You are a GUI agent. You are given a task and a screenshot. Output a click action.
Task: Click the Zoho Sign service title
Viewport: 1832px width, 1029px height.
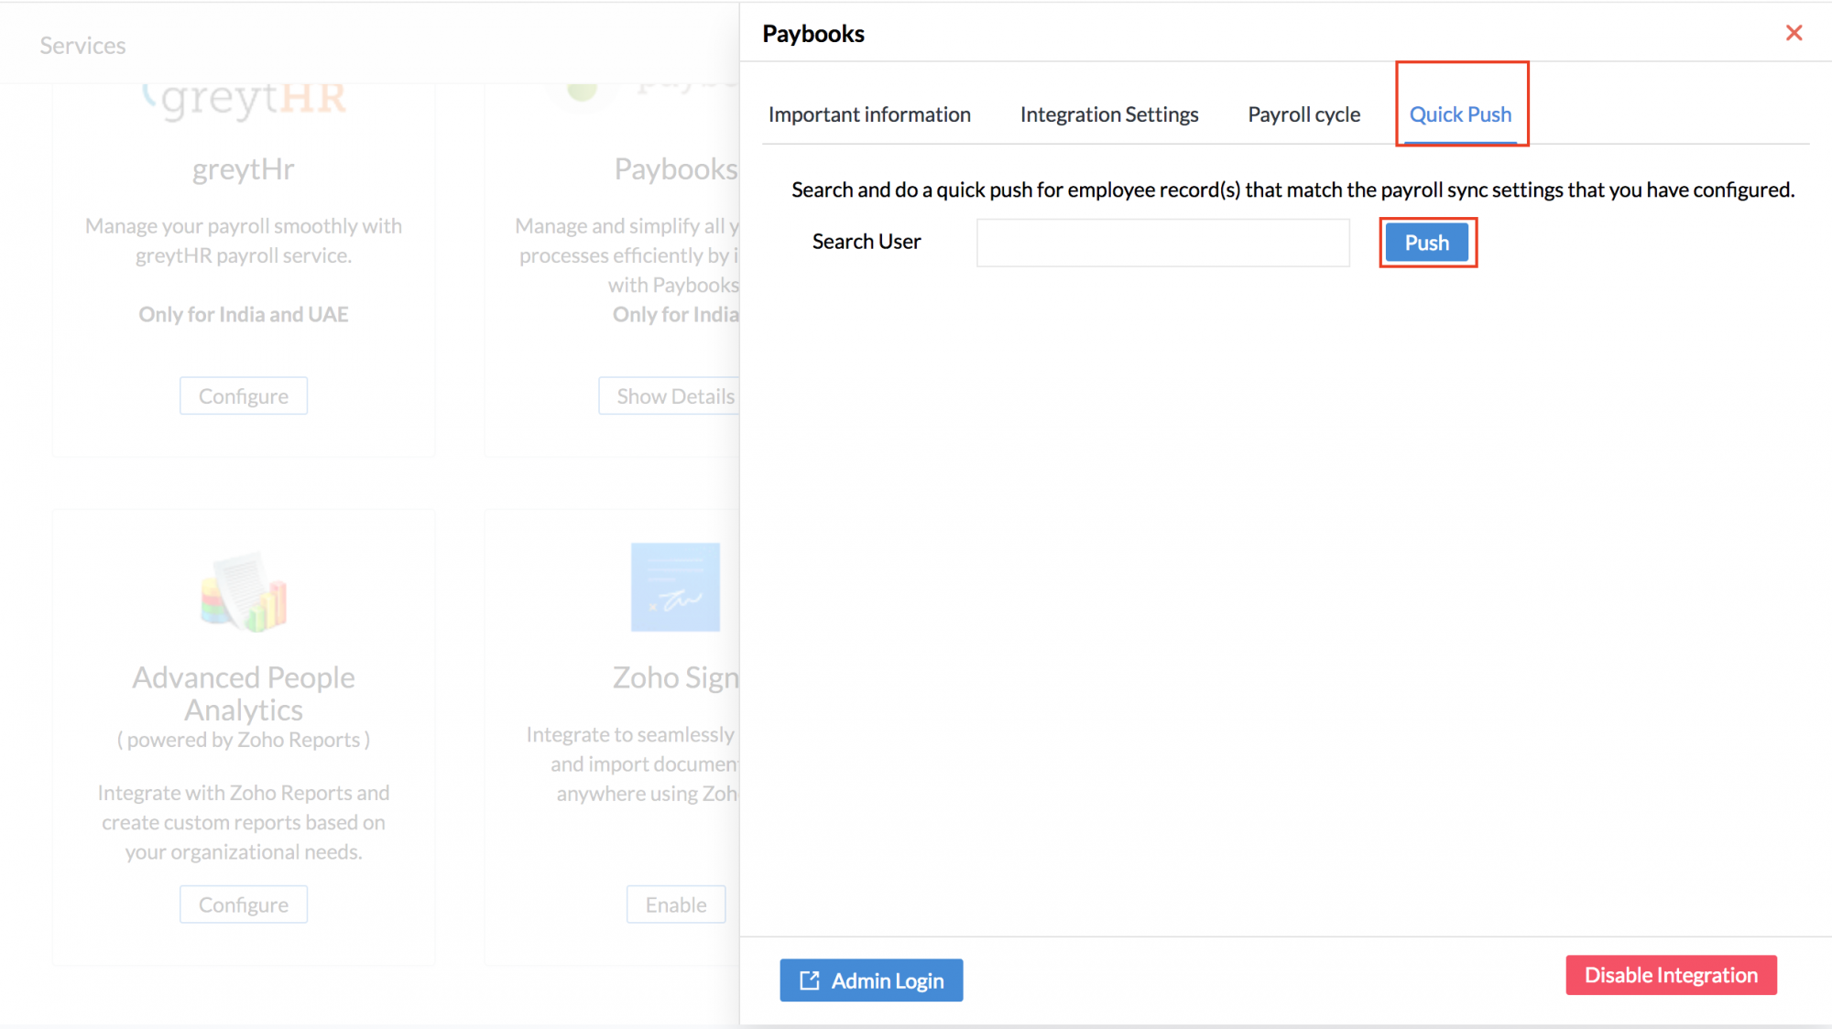pyautogui.click(x=675, y=677)
